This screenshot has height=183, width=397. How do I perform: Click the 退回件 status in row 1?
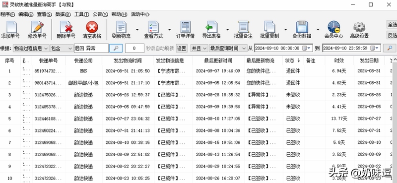tap(293, 71)
